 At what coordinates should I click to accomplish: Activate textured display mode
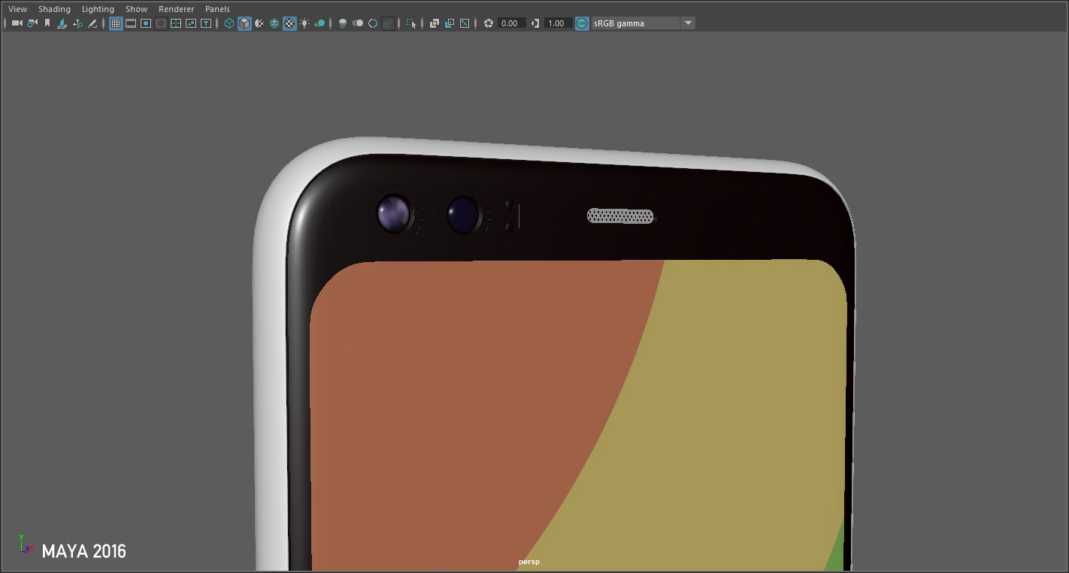click(289, 23)
